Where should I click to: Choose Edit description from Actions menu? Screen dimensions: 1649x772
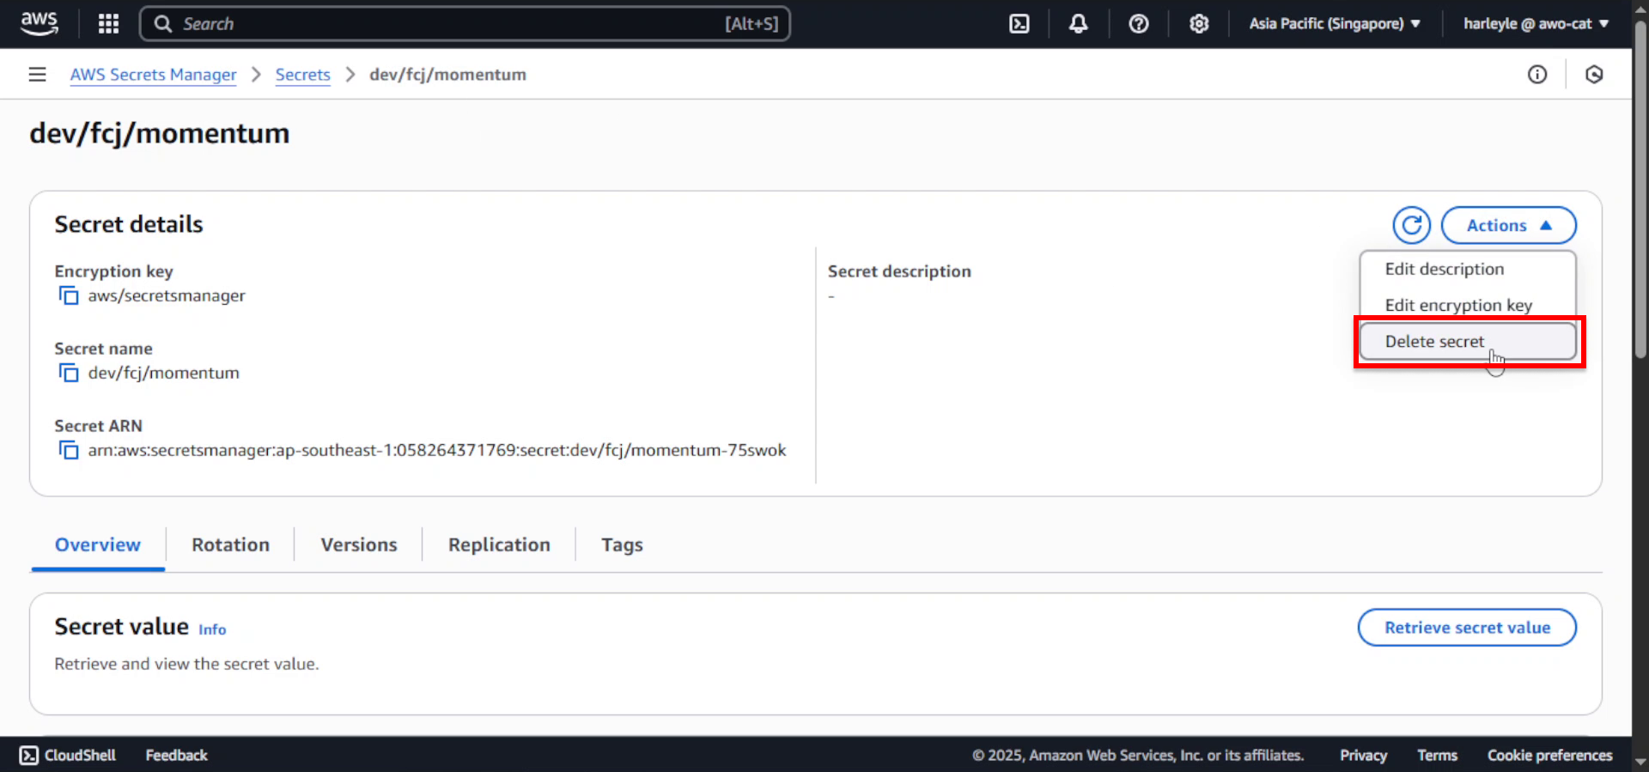[x=1467, y=269]
